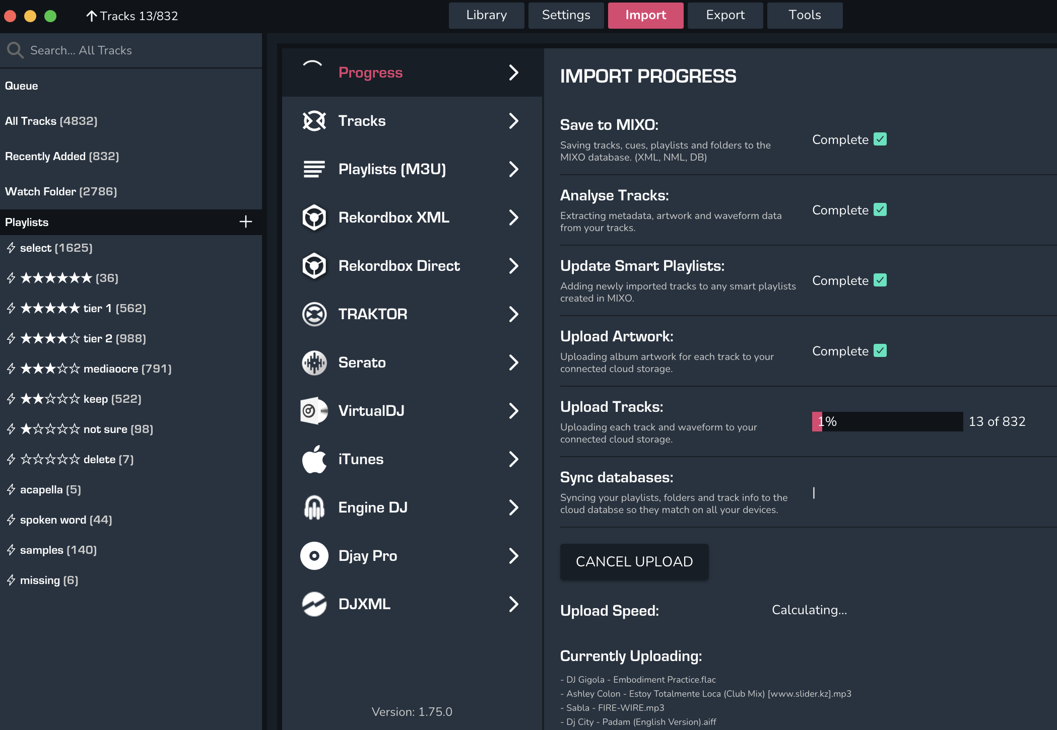
Task: Expand the Serato chevron
Action: click(513, 362)
